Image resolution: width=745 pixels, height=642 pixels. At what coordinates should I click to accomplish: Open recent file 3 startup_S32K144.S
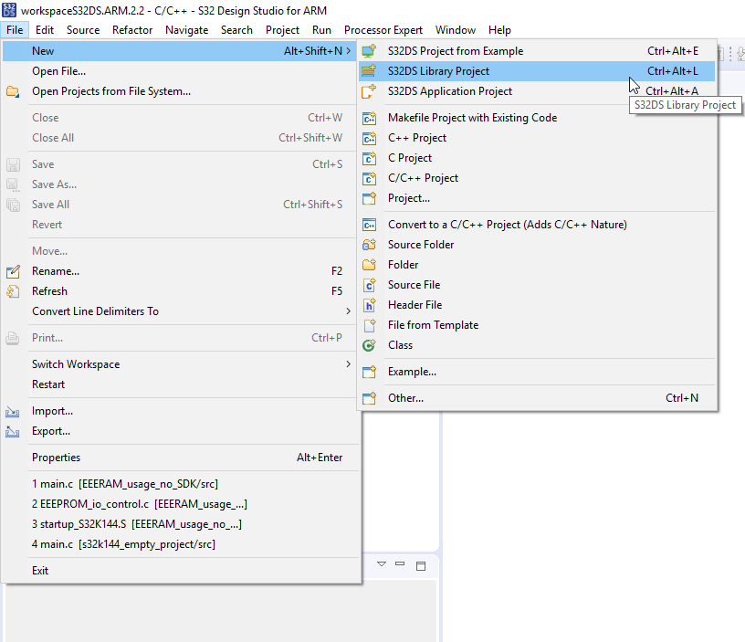pos(181,524)
